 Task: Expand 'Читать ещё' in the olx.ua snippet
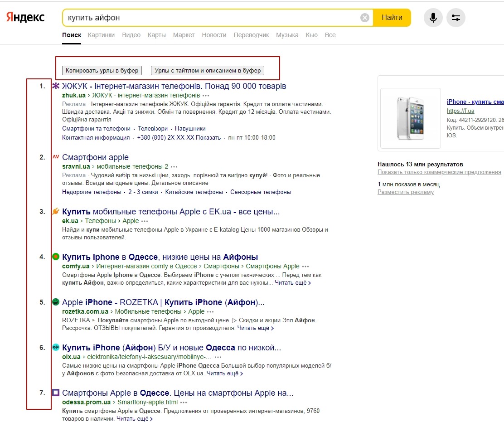(x=225, y=373)
